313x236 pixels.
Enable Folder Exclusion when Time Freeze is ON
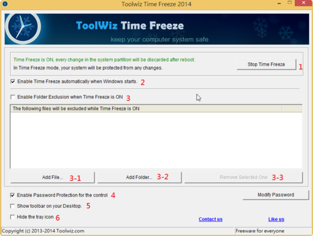click(x=13, y=97)
